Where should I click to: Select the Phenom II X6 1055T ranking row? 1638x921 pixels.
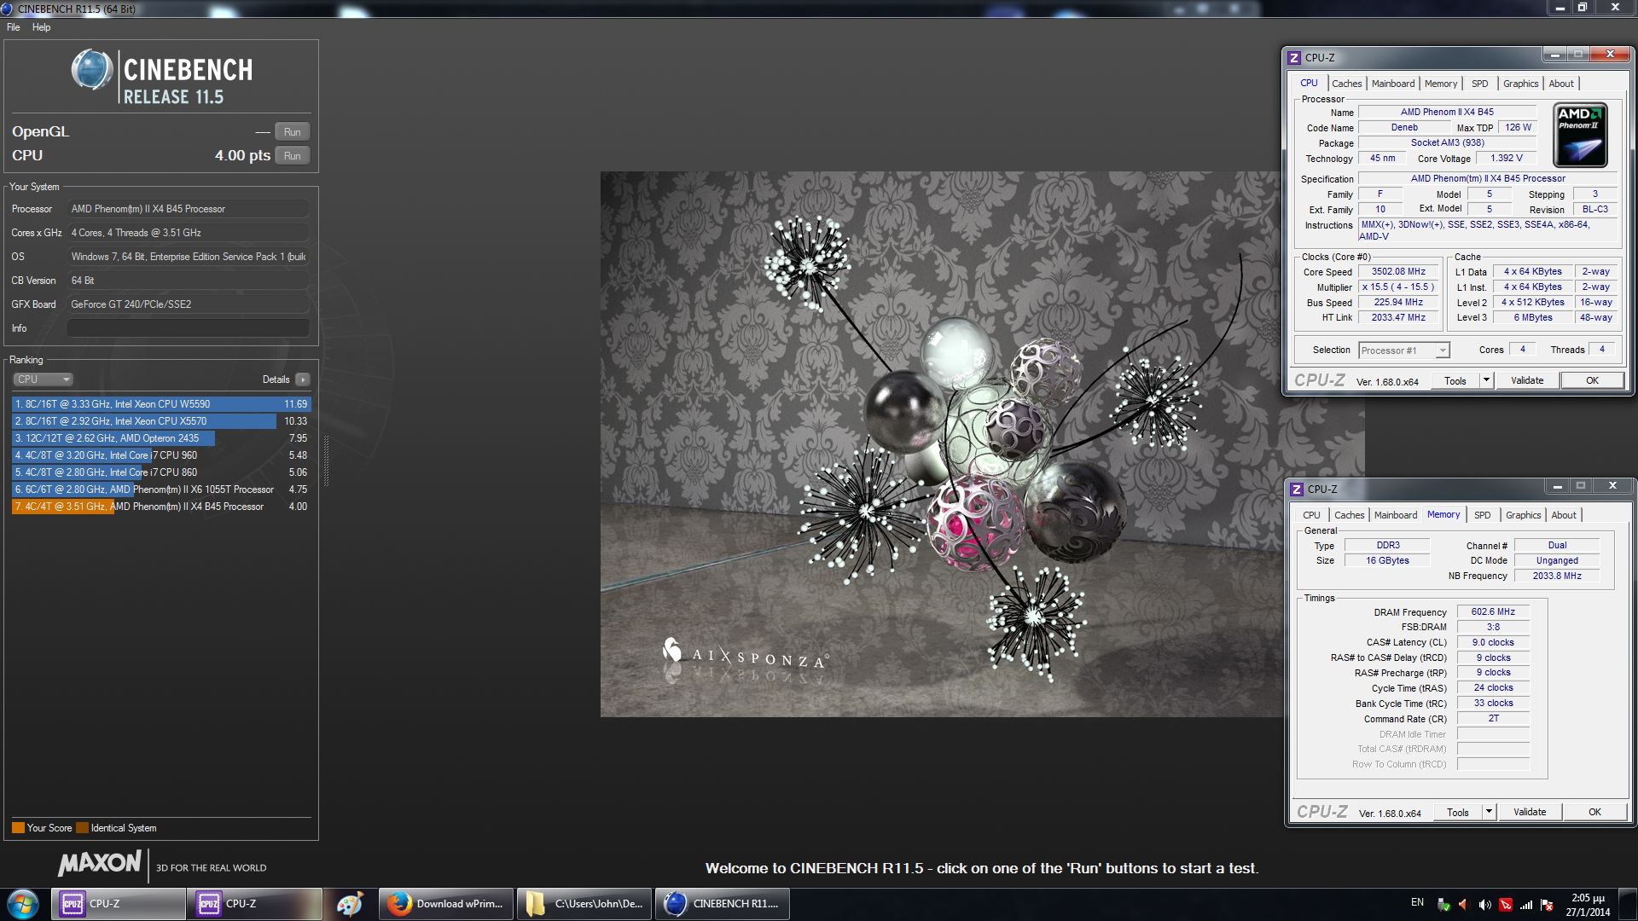[x=161, y=489]
